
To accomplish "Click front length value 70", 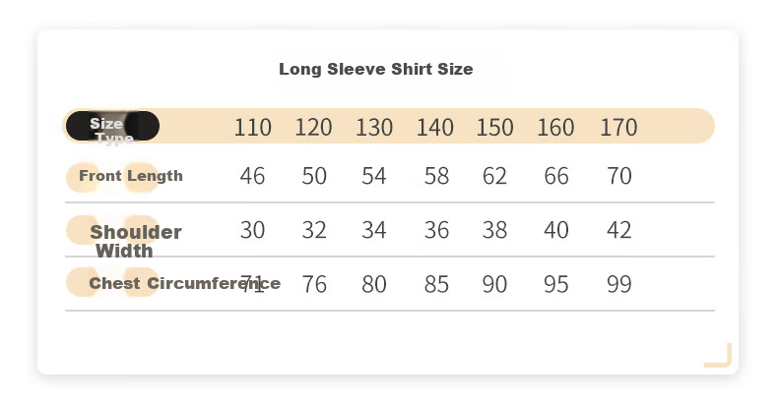I will [619, 176].
